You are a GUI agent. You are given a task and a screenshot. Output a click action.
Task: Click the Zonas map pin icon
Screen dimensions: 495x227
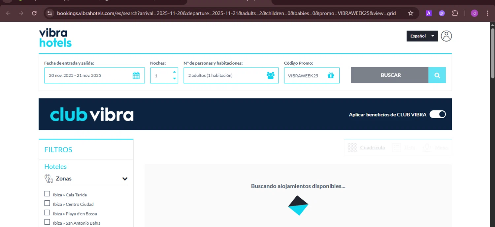[49, 178]
